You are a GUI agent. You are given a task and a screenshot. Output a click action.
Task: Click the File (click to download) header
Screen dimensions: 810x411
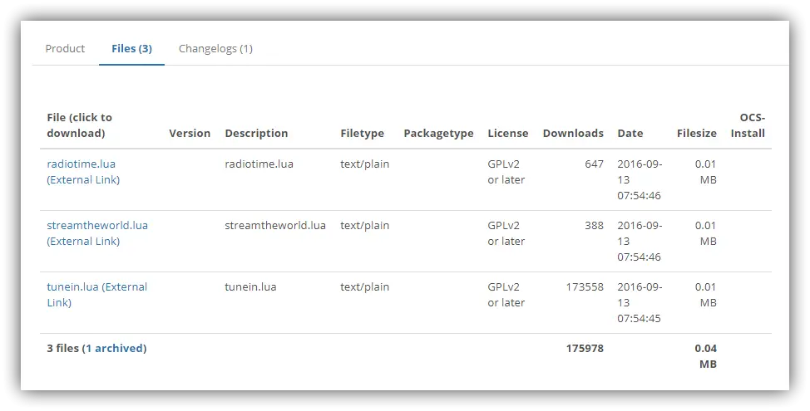point(79,125)
